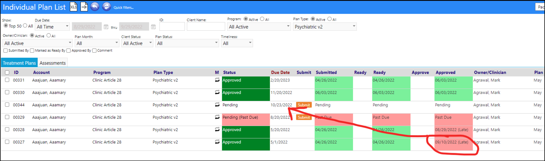Image resolution: width=545 pixels, height=161 pixels.
Task: Click the 11/20/2022 due date cell
Action: (281, 92)
